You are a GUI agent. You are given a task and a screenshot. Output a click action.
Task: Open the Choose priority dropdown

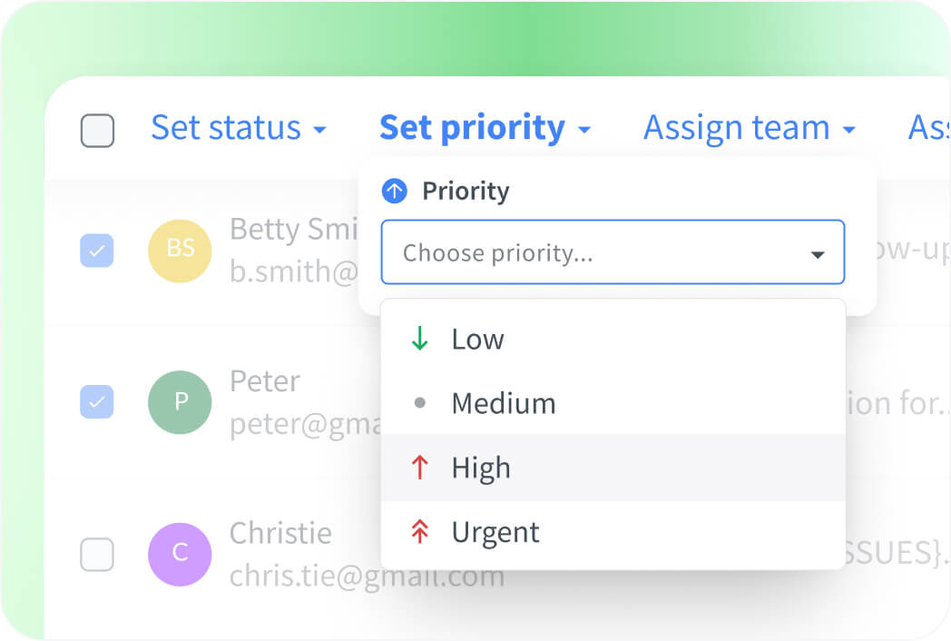(613, 252)
